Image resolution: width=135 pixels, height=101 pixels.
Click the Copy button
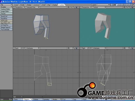(x=77, y=99)
